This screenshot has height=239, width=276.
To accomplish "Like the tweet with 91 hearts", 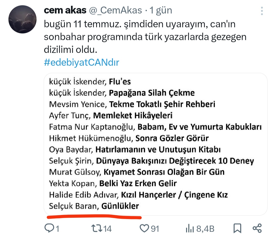I will click(x=144, y=228).
